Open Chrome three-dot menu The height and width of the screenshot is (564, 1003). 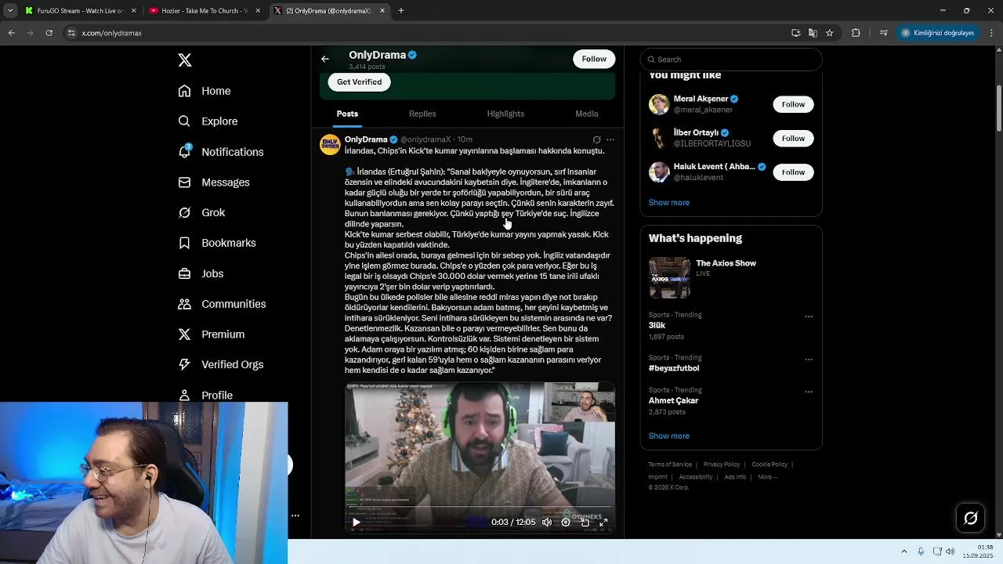(992, 33)
